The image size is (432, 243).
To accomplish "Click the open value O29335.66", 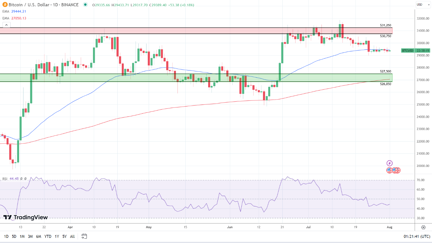I will pyautogui.click(x=101, y=5).
